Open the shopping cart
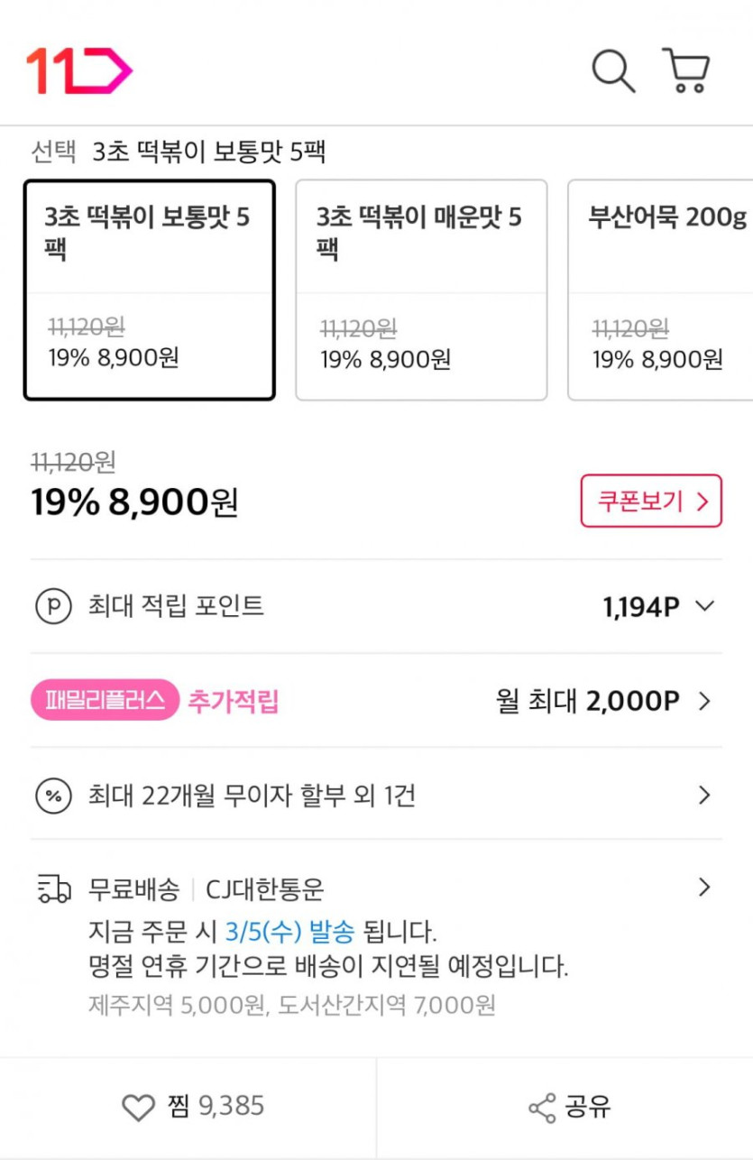Viewport: 753px width, 1160px height. click(687, 70)
